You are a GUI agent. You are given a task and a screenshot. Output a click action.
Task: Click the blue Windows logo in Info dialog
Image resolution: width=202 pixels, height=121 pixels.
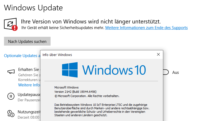pos(70,70)
